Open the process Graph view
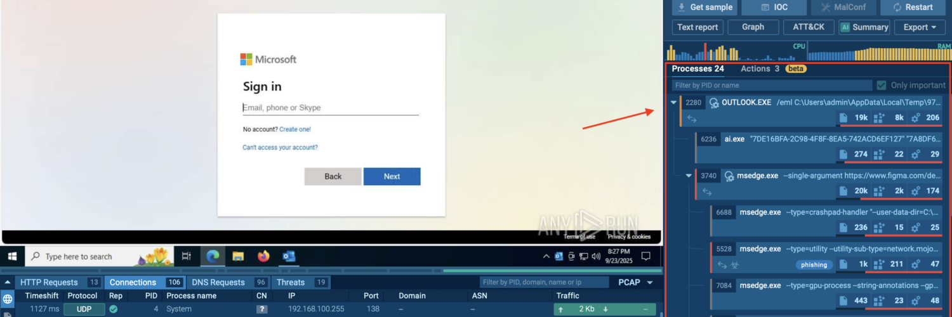 (x=753, y=27)
